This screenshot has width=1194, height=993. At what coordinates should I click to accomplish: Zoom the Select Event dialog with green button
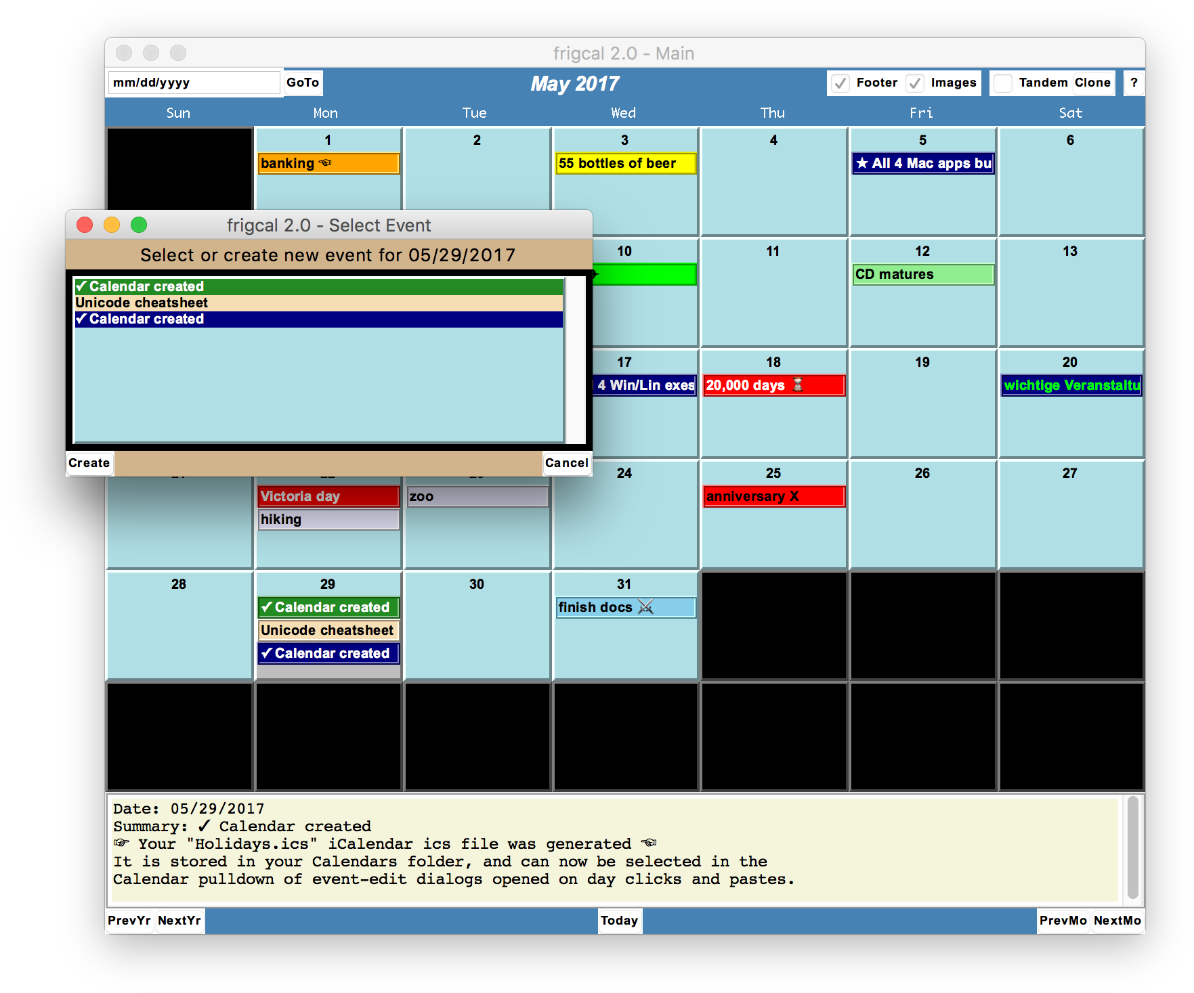[x=139, y=225]
